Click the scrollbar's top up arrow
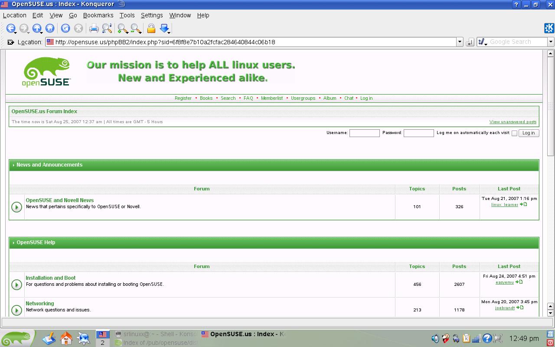 pyautogui.click(x=551, y=54)
